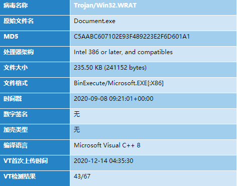Click the 处理器架构 label cell
The width and height of the screenshot is (237, 186).
35,54
